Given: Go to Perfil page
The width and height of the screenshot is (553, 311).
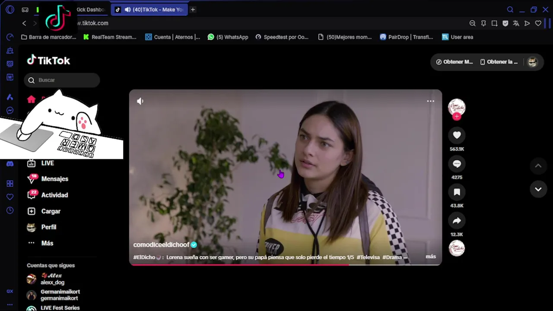Looking at the screenshot, I should [x=41, y=227].
